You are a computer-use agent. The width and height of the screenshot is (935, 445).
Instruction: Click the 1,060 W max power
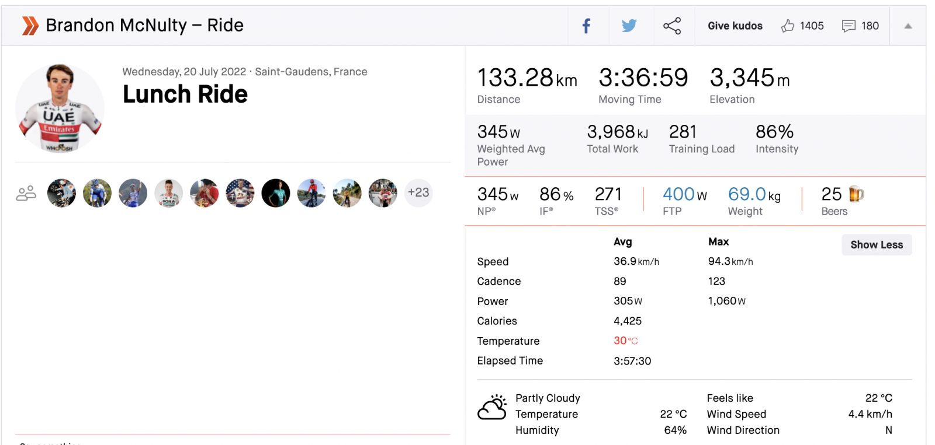[x=727, y=301]
